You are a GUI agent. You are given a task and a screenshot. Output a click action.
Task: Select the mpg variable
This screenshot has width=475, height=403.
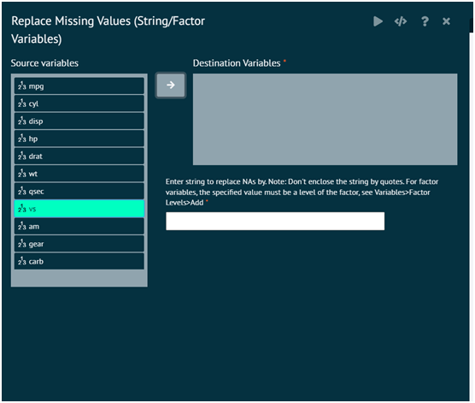pyautogui.click(x=79, y=86)
